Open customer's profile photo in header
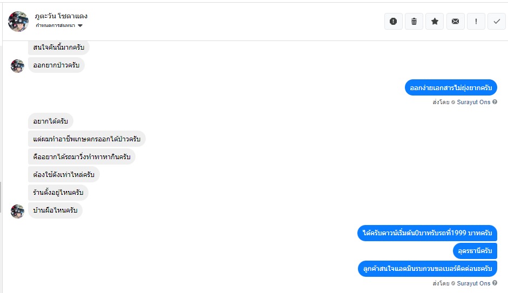Image resolution: width=508 pixels, height=293 pixels. click(18, 21)
